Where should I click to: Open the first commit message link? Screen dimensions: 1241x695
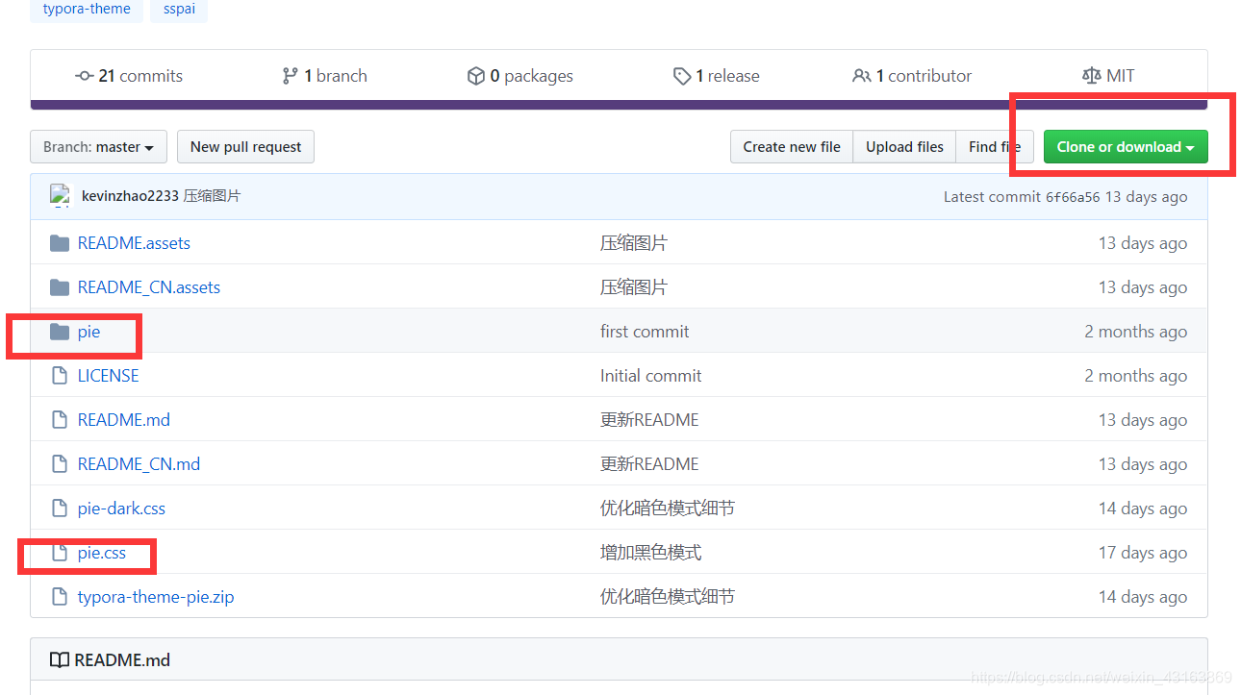645,332
